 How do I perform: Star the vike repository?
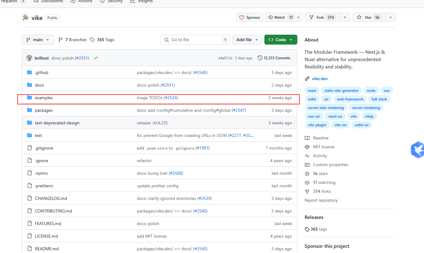(369, 18)
